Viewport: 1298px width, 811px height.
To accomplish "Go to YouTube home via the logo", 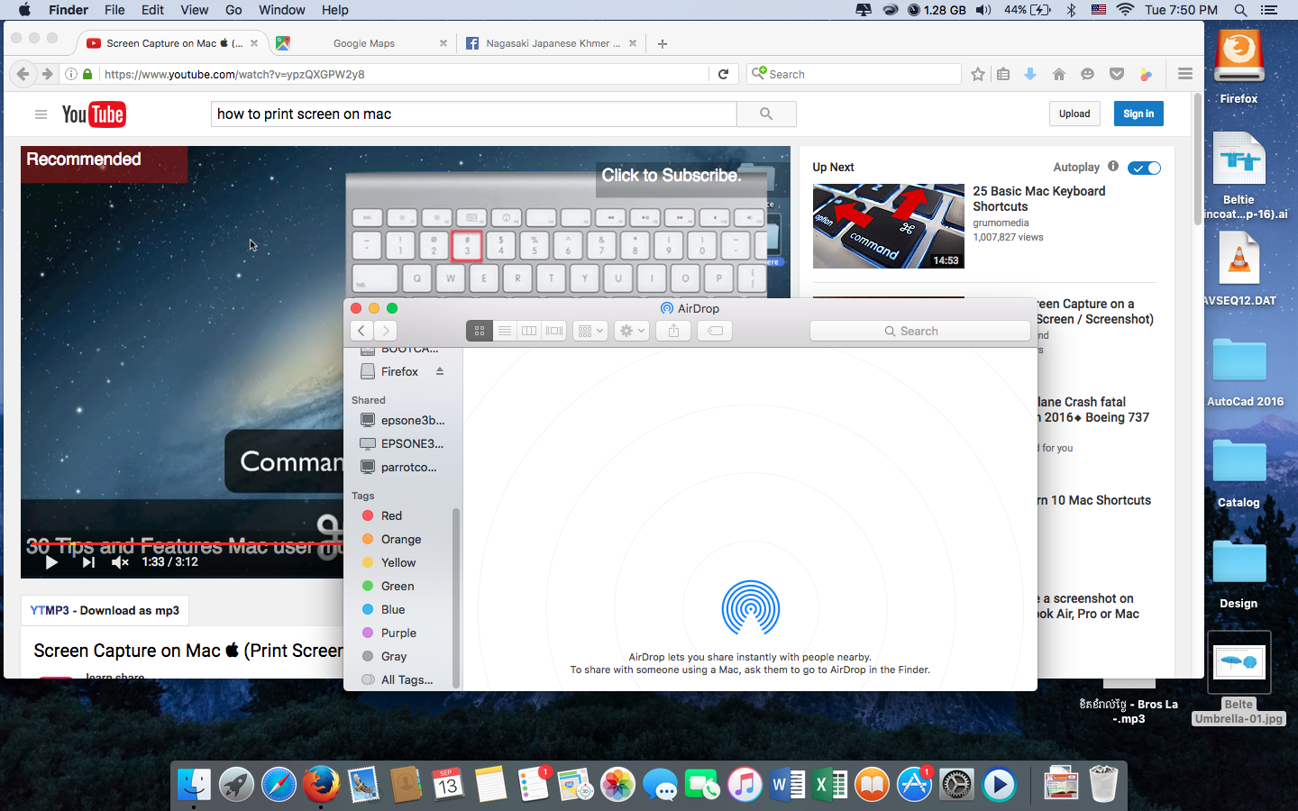I will 94,114.
